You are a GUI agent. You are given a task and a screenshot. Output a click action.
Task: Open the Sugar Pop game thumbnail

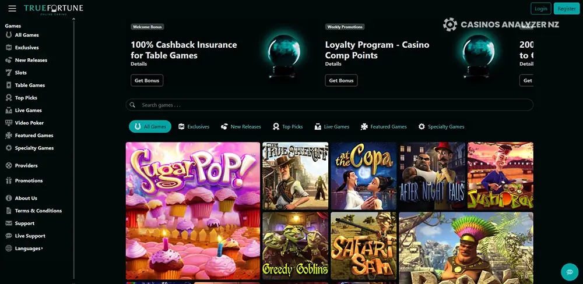click(x=192, y=211)
